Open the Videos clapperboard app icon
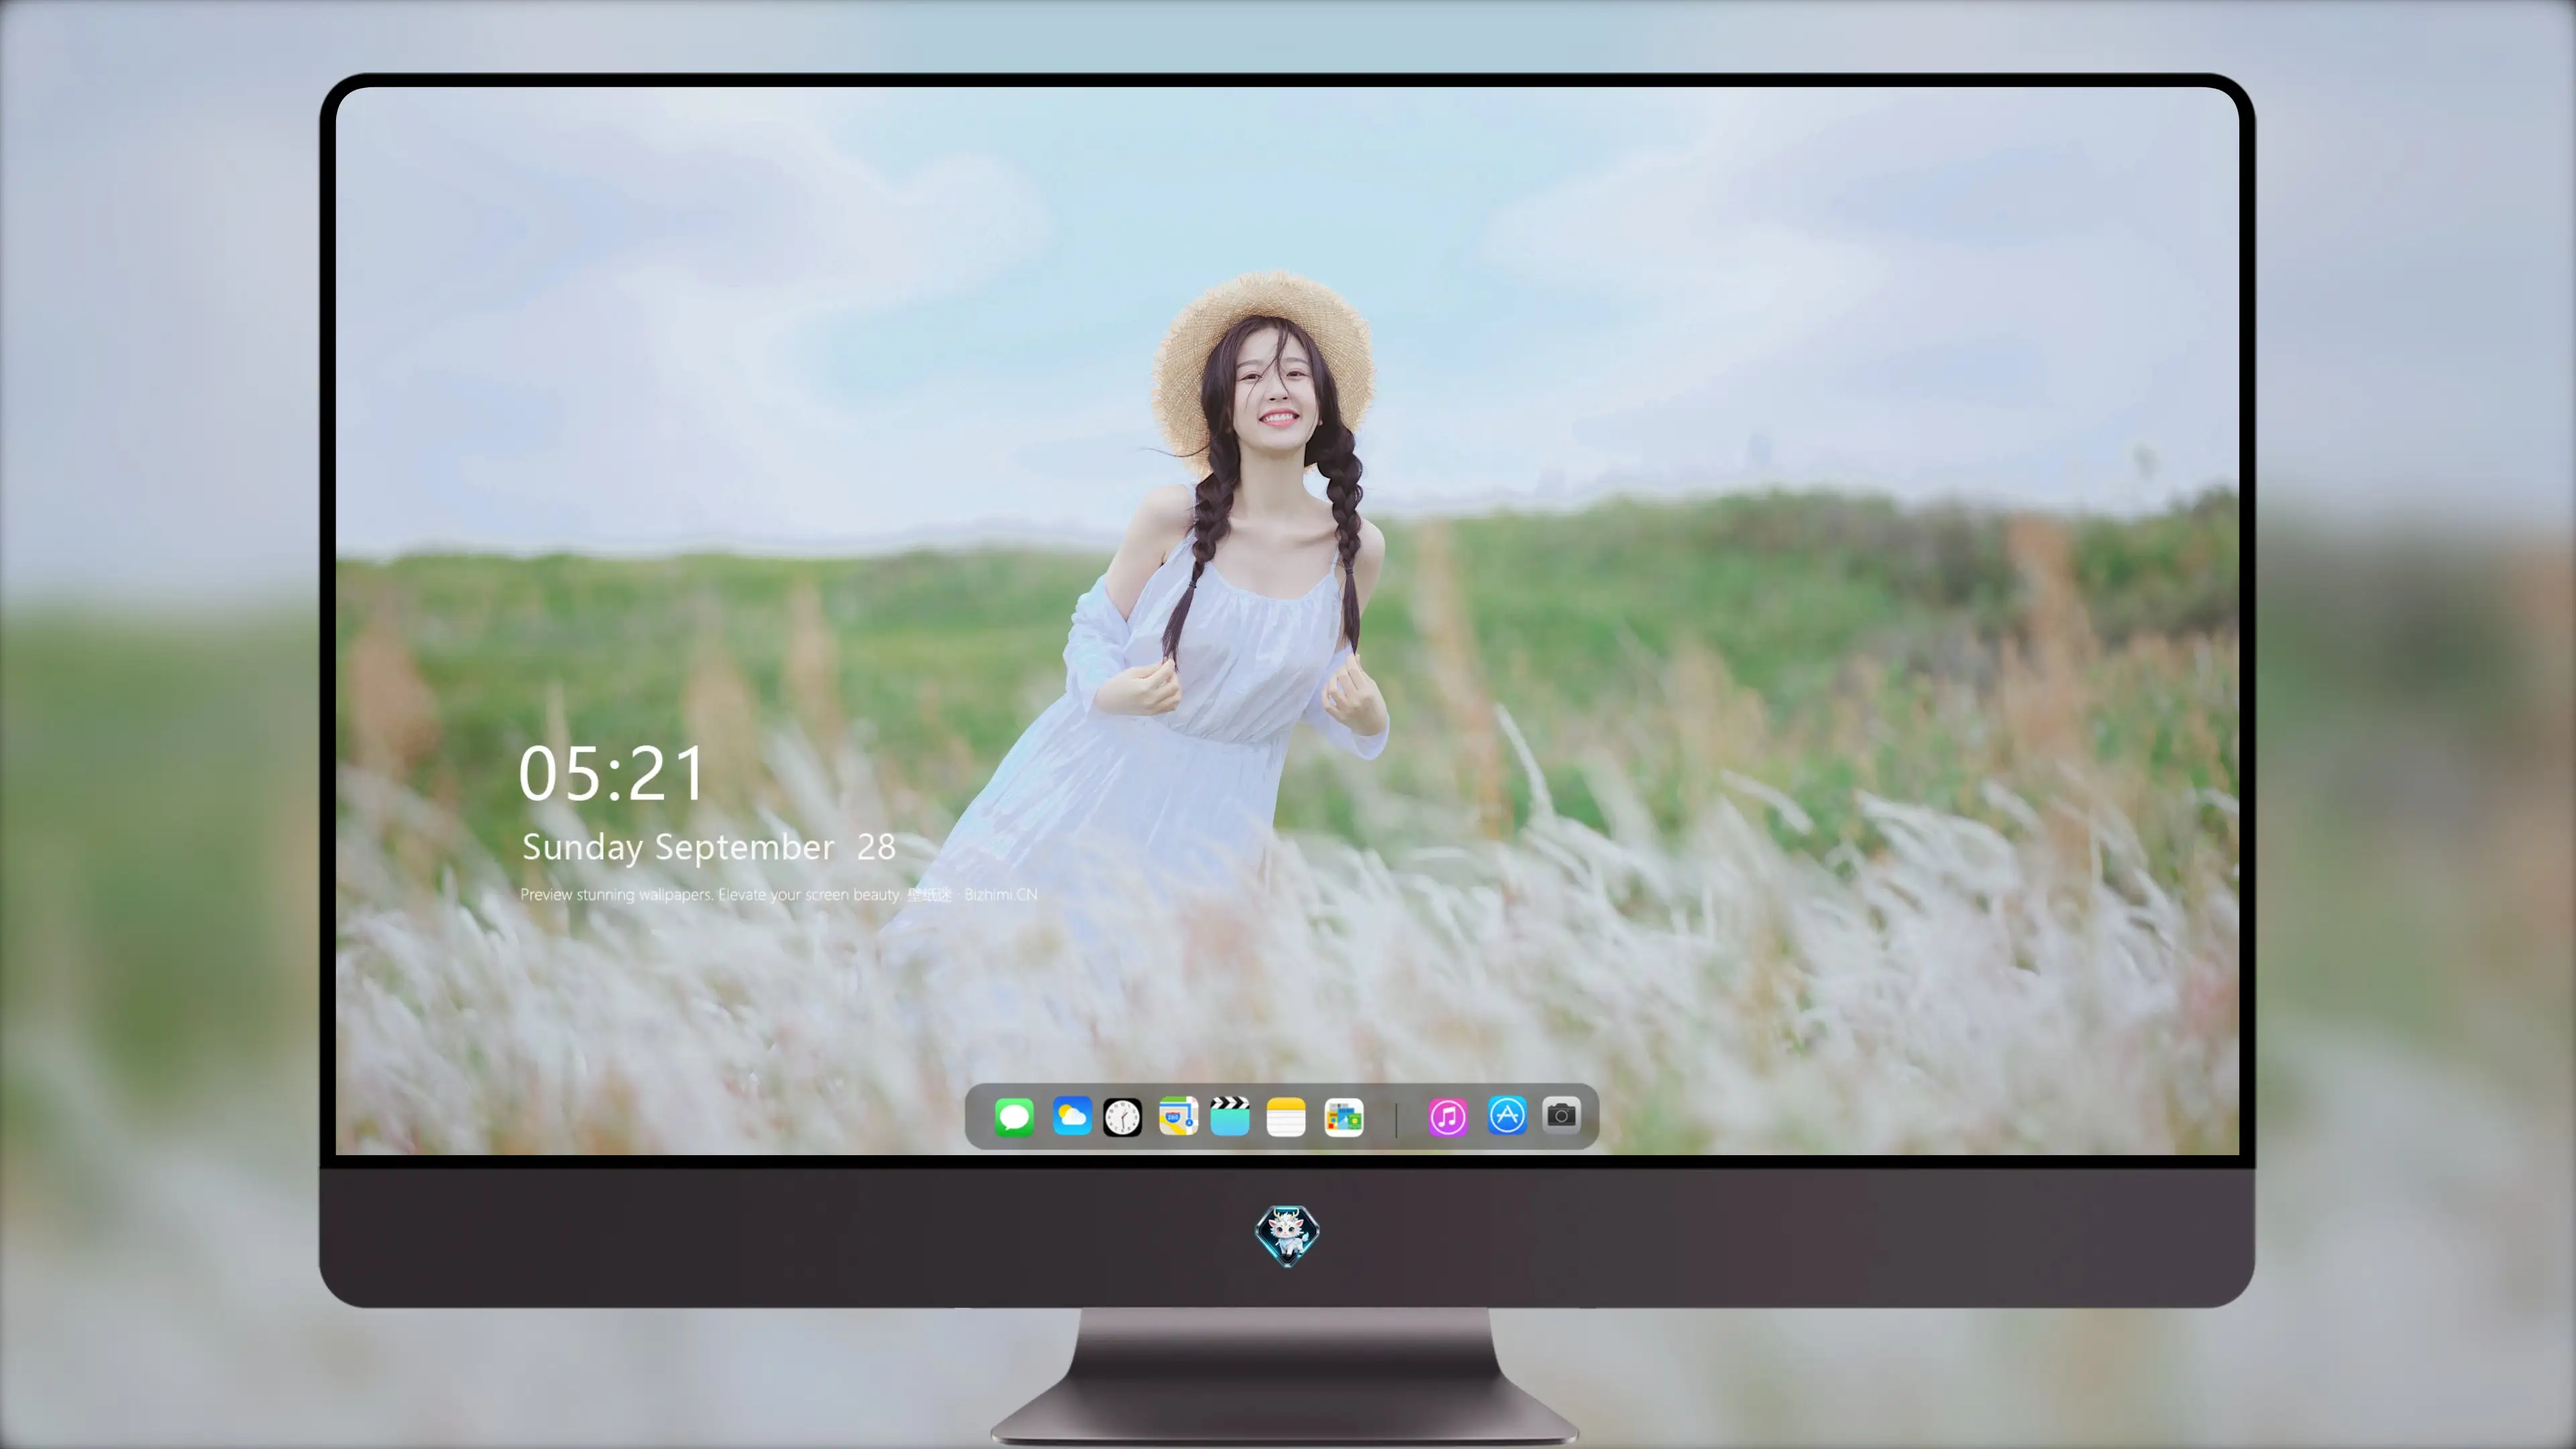Screen dimensions: 2576x1449 coord(1230,1116)
